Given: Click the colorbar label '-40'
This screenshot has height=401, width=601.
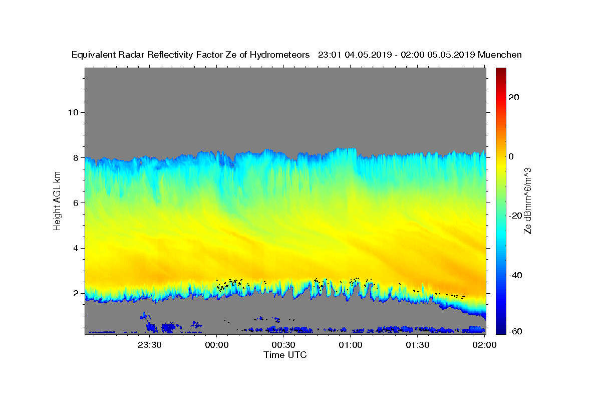Looking at the screenshot, I should 516,275.
